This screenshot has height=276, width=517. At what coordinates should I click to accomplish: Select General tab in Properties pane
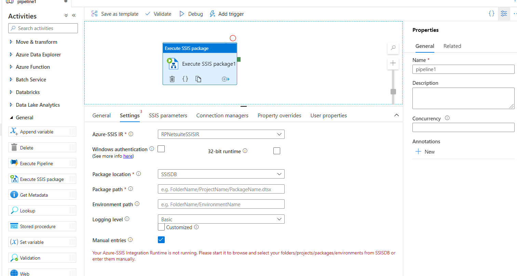click(x=425, y=46)
